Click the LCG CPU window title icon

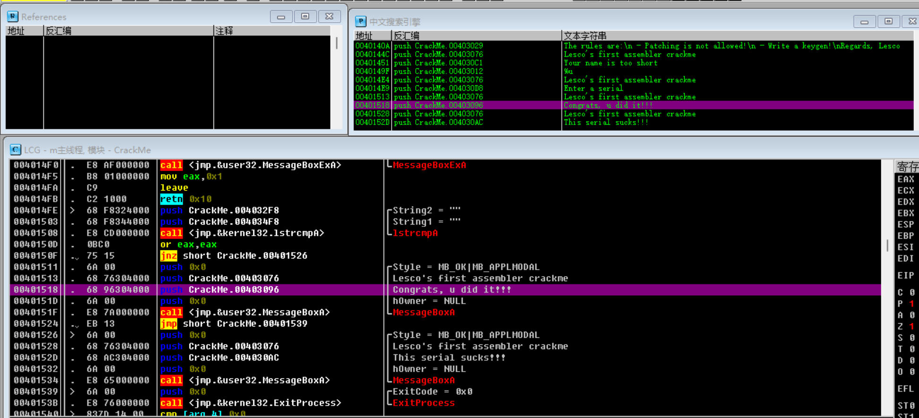(x=16, y=150)
